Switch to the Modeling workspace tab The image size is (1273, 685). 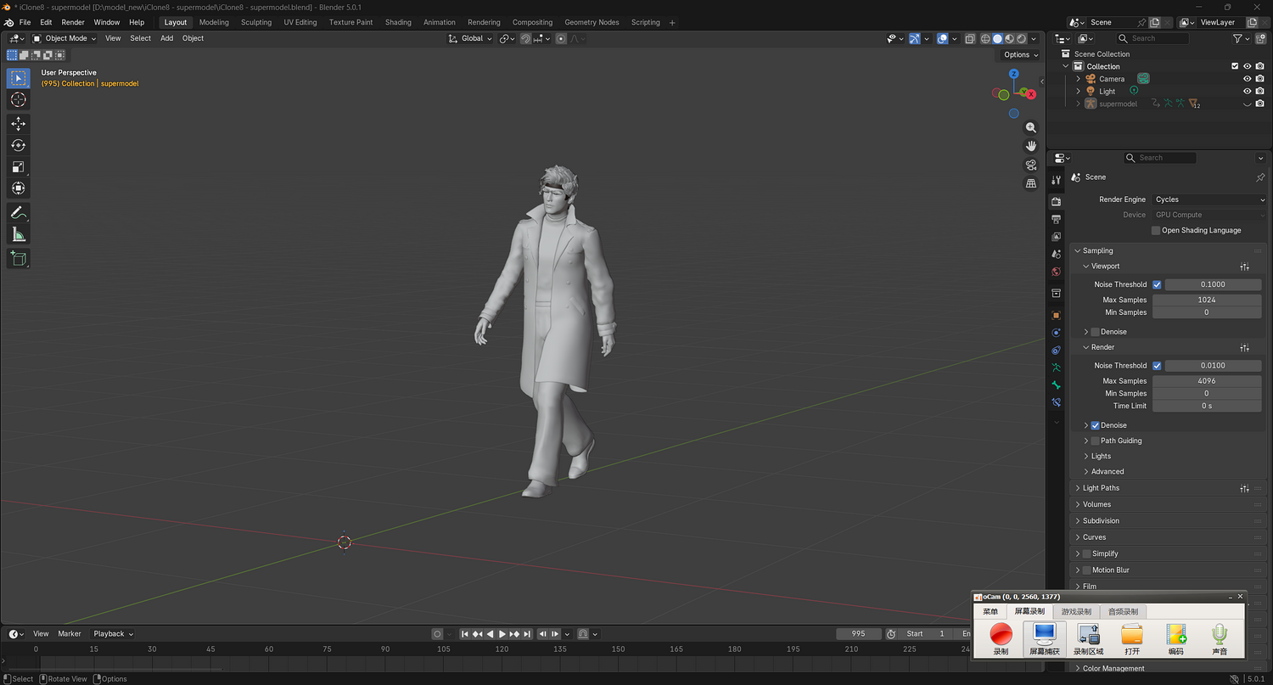tap(214, 22)
